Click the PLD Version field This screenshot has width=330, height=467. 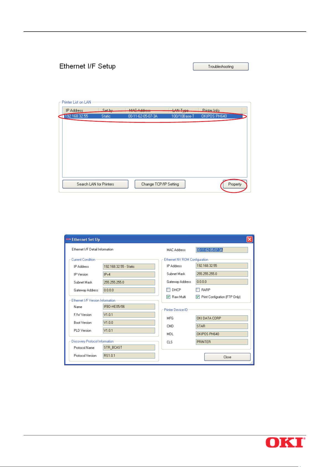pos(129,330)
